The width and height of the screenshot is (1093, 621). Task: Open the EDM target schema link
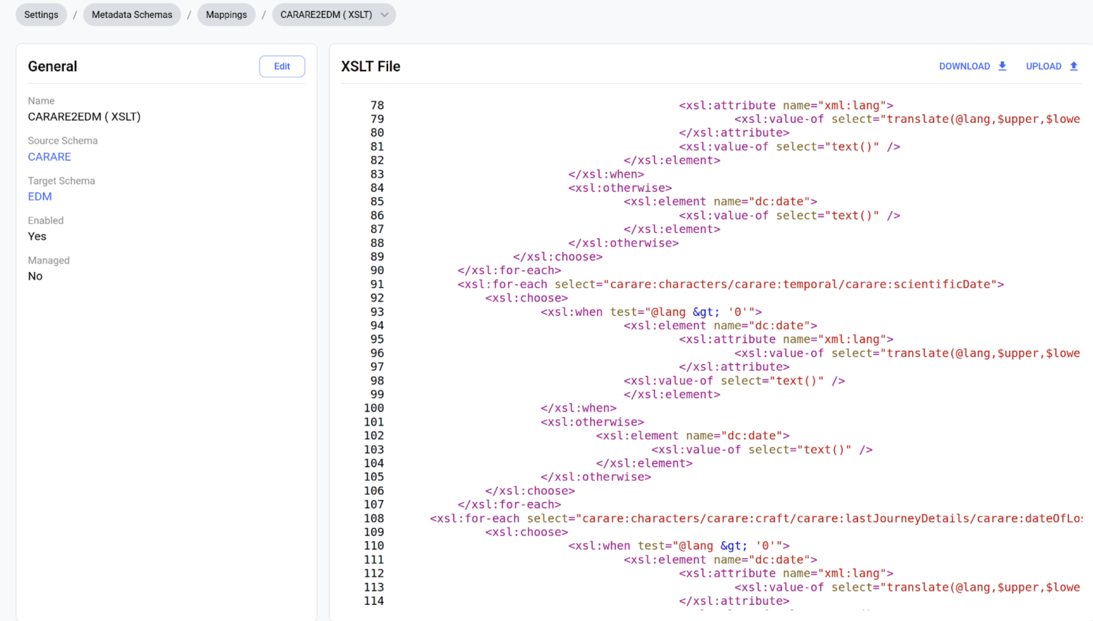pos(40,196)
